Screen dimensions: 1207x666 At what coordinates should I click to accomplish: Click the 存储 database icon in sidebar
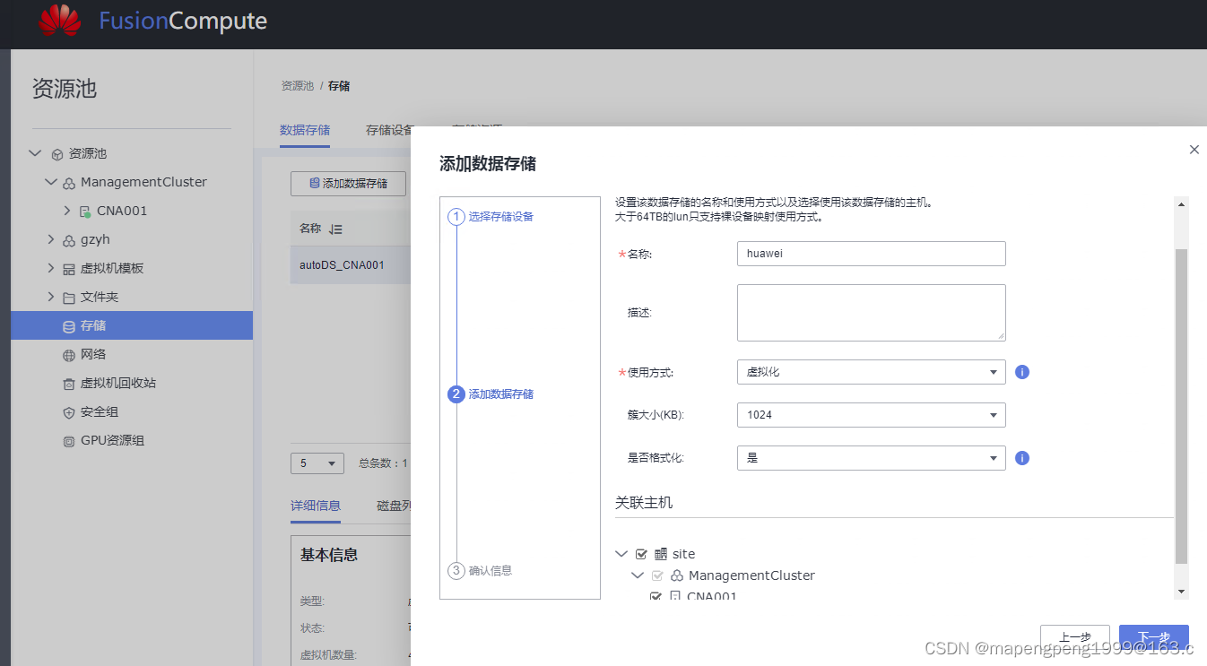69,326
